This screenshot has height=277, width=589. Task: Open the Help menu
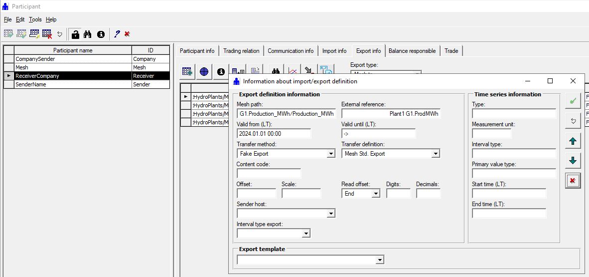coord(51,19)
